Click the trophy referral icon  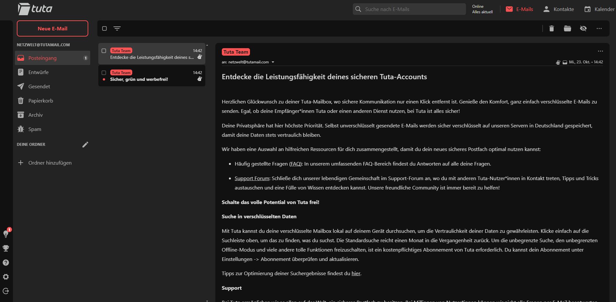pyautogui.click(x=5, y=248)
